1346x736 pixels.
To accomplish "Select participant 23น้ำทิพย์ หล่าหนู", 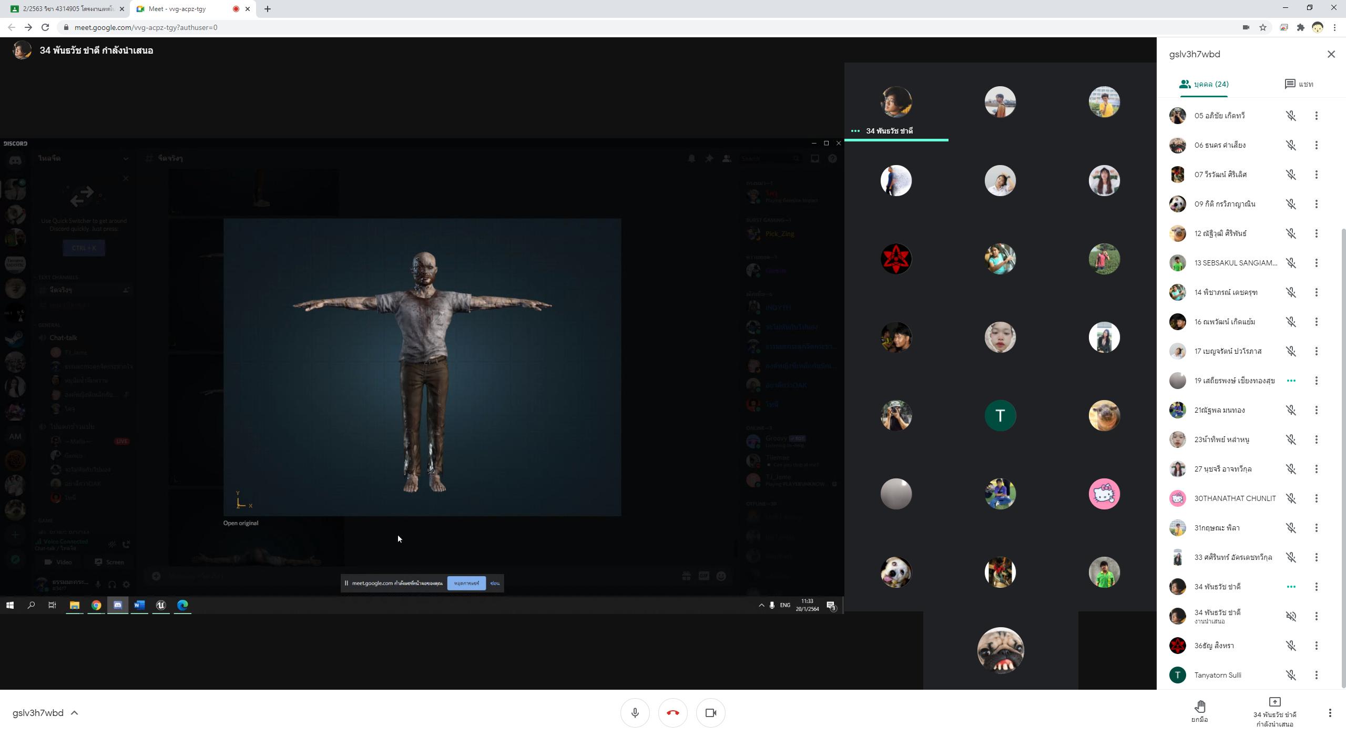I will click(1249, 439).
